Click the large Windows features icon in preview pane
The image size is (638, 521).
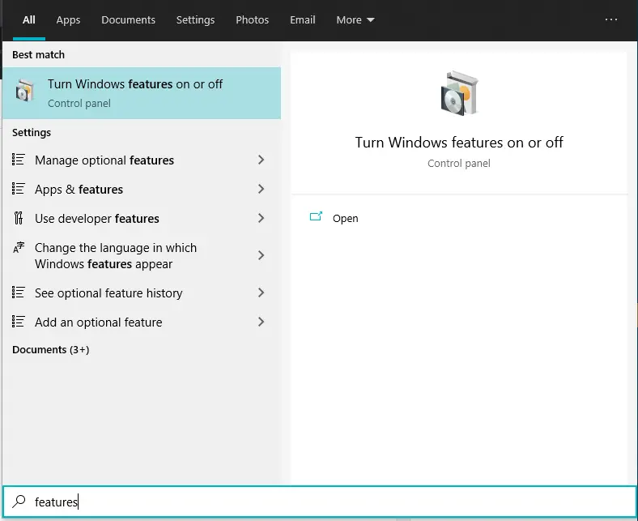[x=458, y=94]
